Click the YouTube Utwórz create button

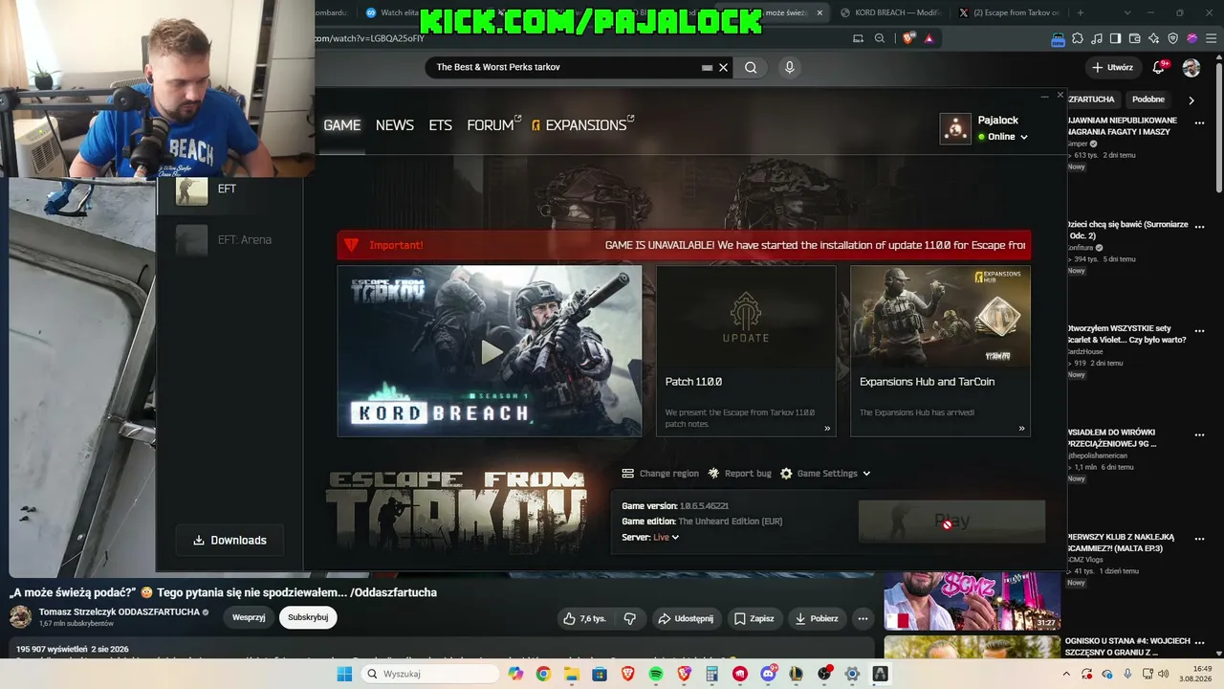click(1112, 68)
